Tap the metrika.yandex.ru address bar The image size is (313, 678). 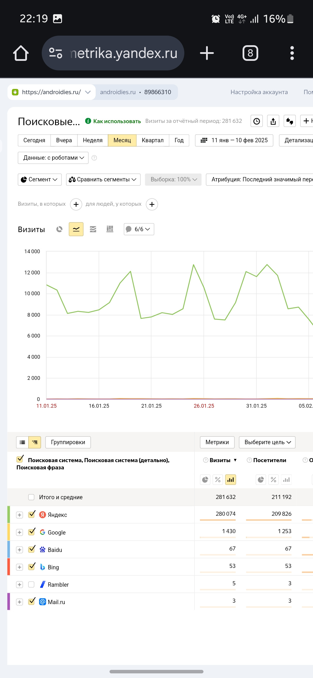[x=113, y=53]
